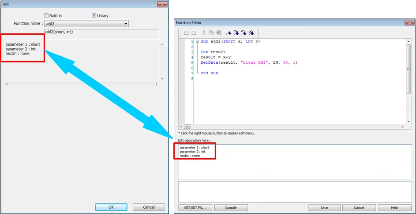
Task: Click Cancel in the API dialog
Action: tap(149, 207)
